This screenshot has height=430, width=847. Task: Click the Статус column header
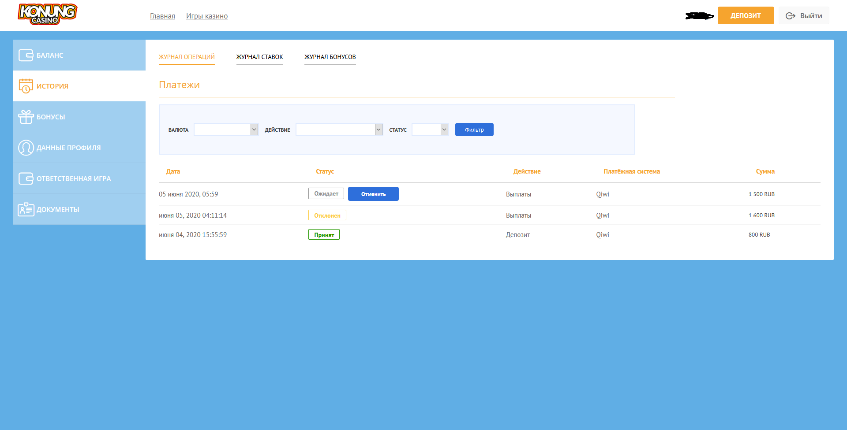325,171
